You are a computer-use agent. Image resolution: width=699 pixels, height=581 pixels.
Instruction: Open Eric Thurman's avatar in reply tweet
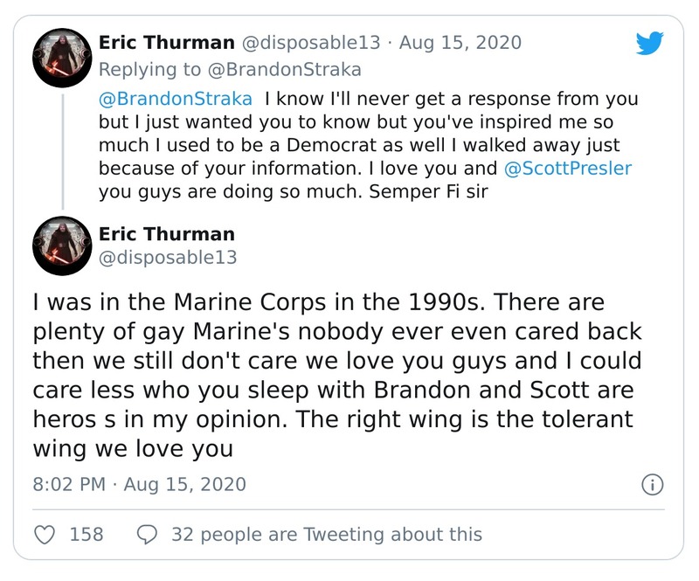tap(63, 59)
